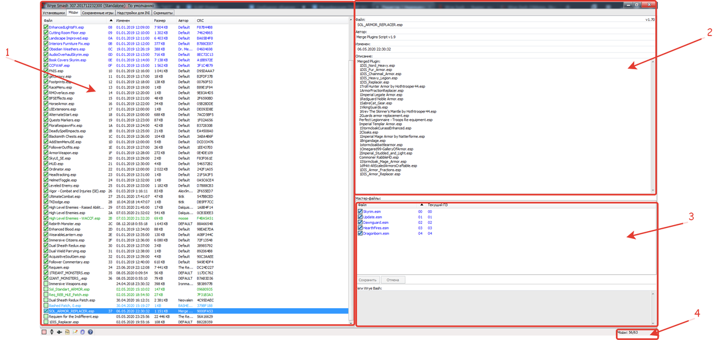This screenshot has width=724, height=340.
Task: Click the description box scrollbar
Action: coord(653,125)
